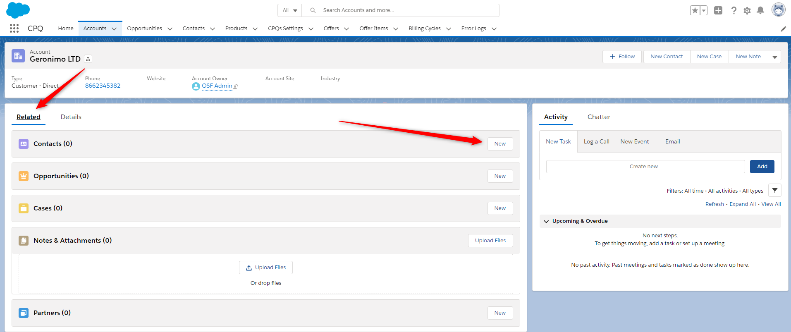
Task: Open the App Launcher grid icon
Action: click(x=14, y=28)
